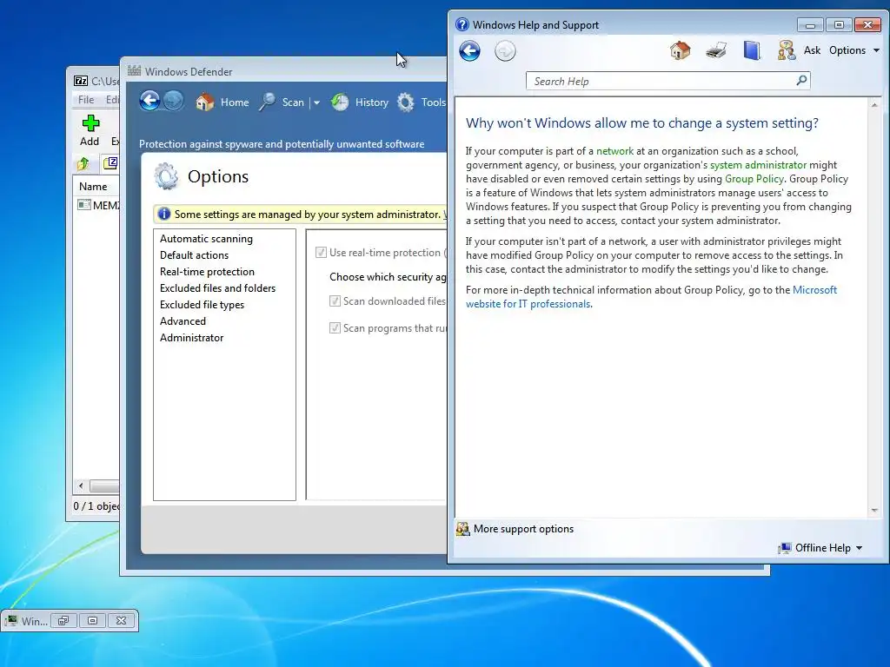Browse Help contents via blue book icon
890x667 pixels.
tap(752, 50)
